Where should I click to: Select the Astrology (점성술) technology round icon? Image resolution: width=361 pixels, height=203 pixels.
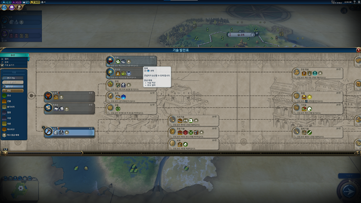point(110,73)
